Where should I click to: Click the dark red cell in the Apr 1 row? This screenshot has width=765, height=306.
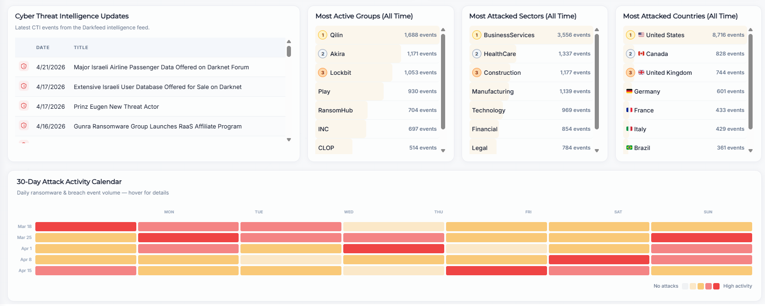coord(394,249)
